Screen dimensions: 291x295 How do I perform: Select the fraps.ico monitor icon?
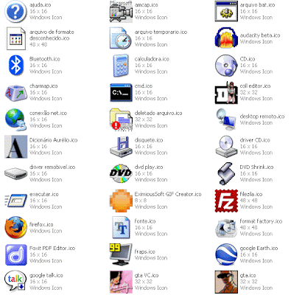click(121, 254)
